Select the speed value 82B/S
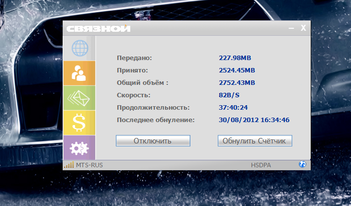Image resolution: width=351 pixels, height=206 pixels. [229, 95]
